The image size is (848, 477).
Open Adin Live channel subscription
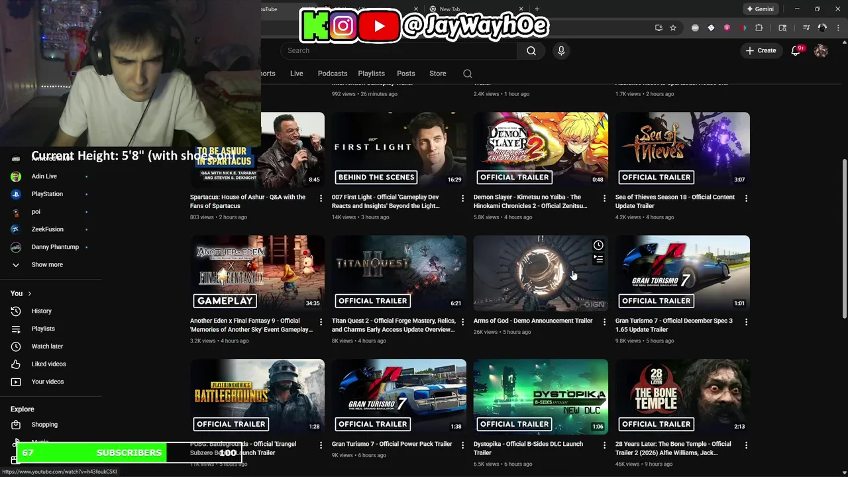(x=51, y=176)
